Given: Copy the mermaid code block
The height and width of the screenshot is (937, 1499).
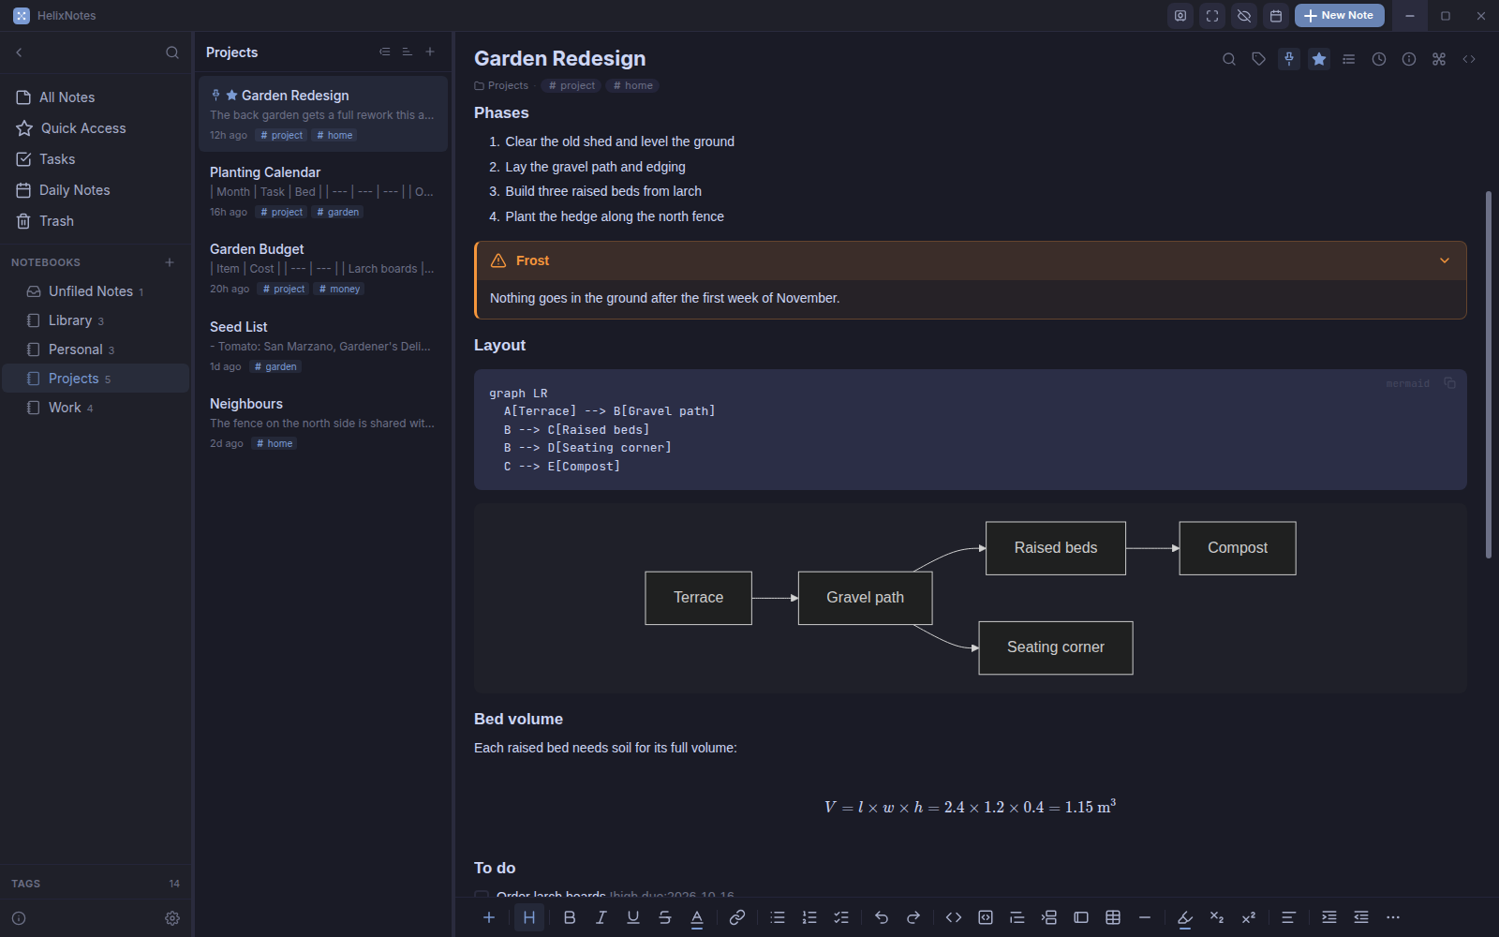Looking at the screenshot, I should click(1449, 383).
